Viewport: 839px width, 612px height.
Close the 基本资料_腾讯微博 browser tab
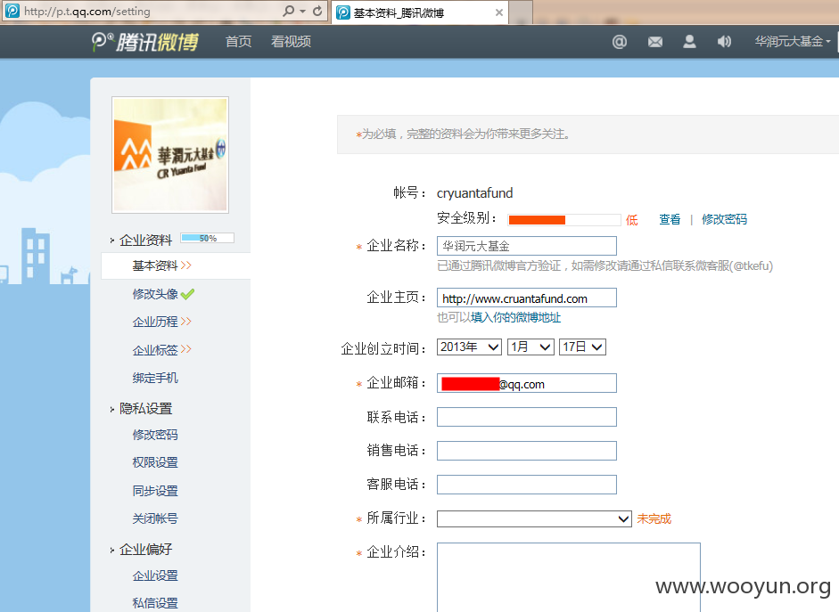pyautogui.click(x=499, y=12)
